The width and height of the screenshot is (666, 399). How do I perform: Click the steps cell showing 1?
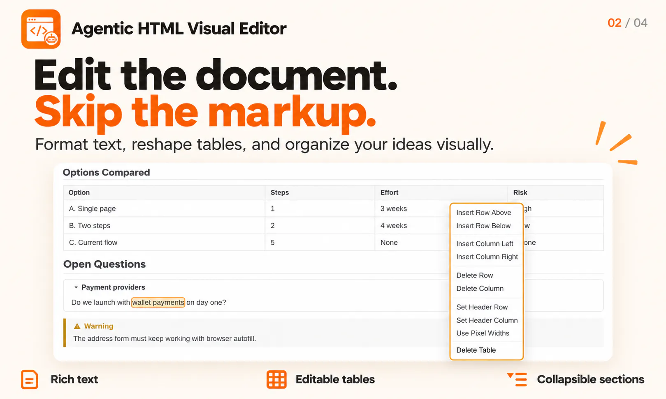320,209
